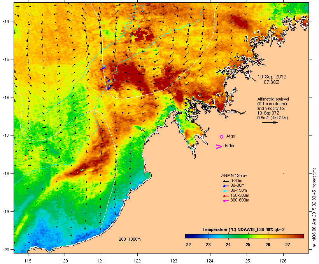Click the latitude axis label -16
This screenshot has width=319, height=264.
tap(6, 97)
